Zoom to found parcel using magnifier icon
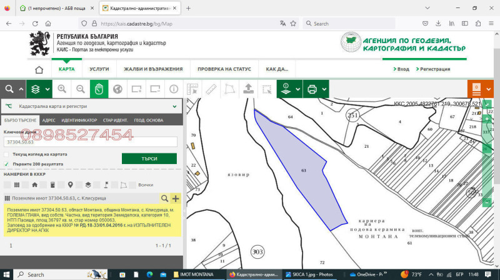This screenshot has width=500, height=280. point(164,198)
